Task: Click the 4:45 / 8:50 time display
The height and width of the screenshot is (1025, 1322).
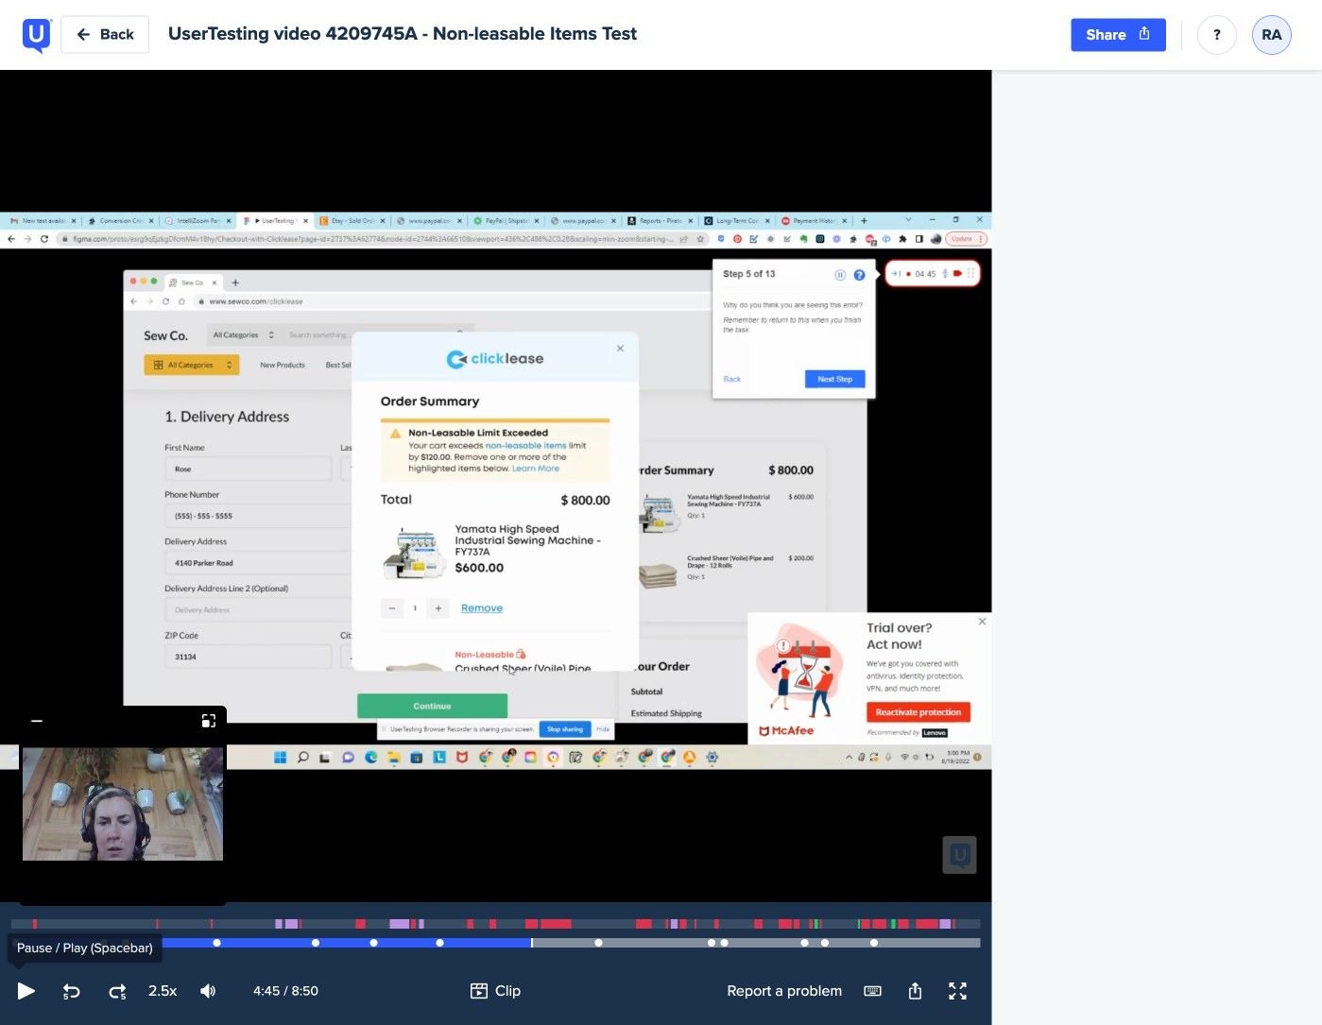Action: click(x=285, y=991)
